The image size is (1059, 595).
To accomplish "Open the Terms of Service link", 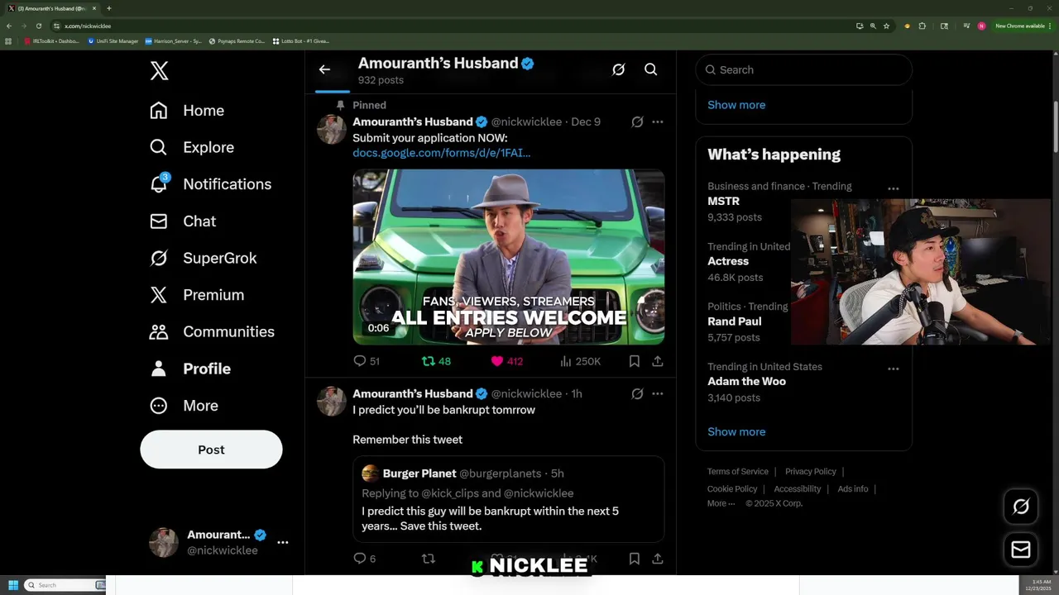I will [x=738, y=472].
